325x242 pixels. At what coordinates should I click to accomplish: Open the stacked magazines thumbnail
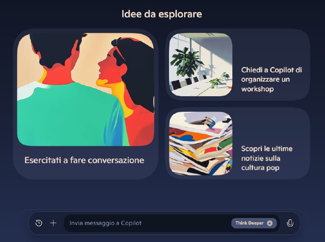pos(201,143)
